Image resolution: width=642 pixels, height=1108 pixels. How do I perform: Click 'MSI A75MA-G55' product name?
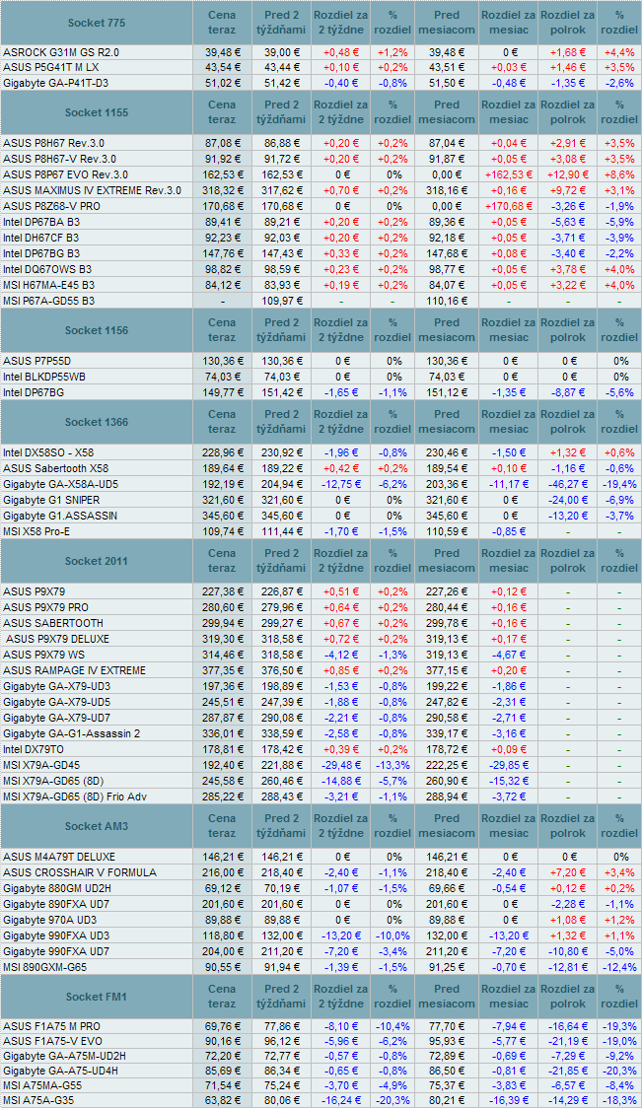(41, 1086)
